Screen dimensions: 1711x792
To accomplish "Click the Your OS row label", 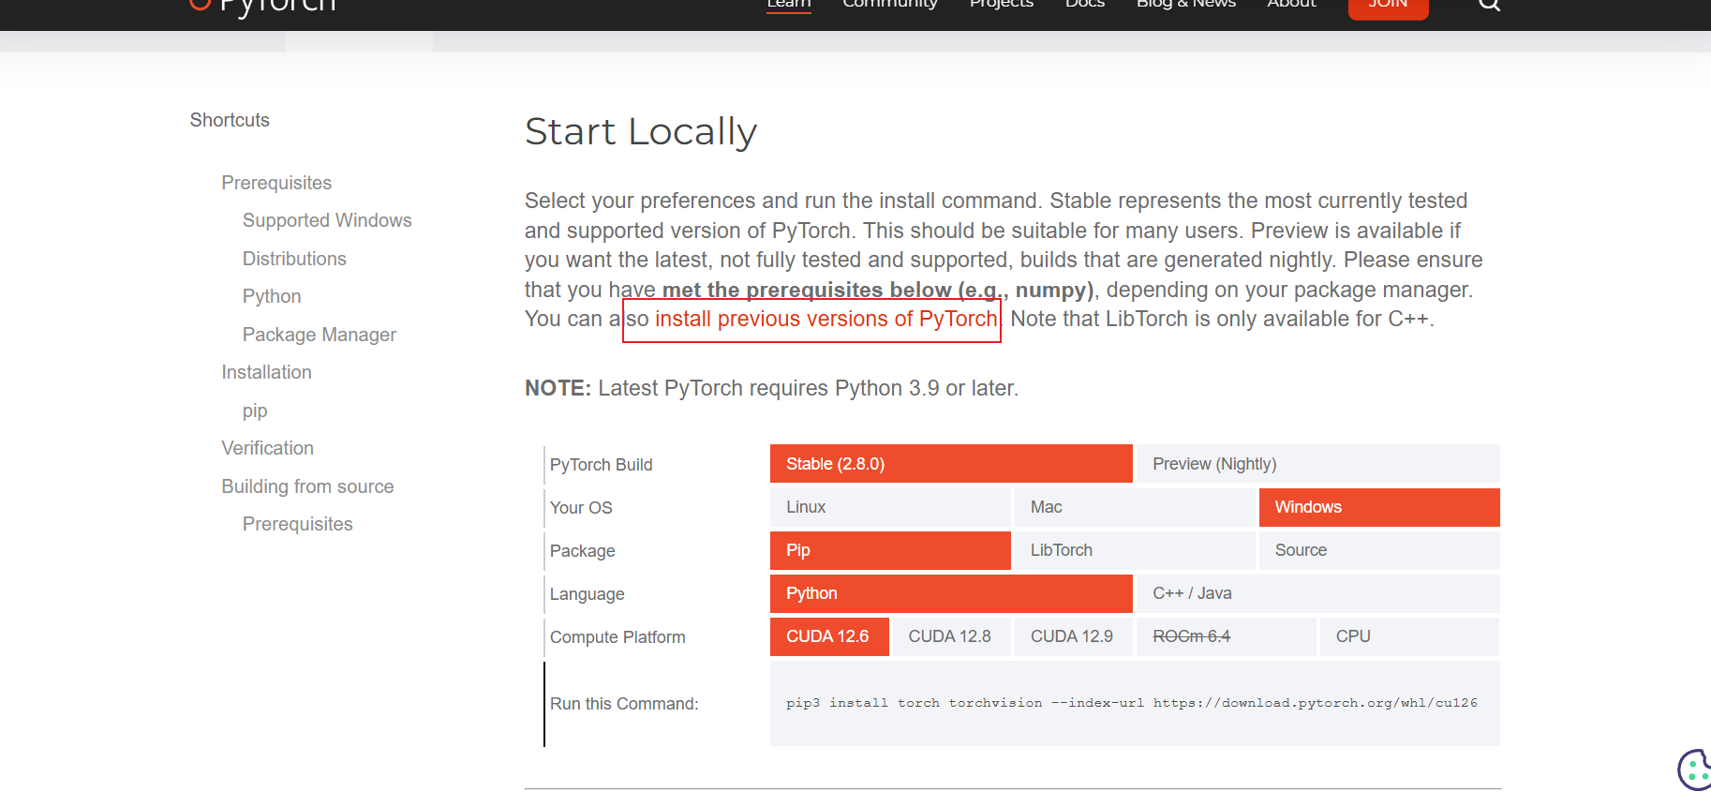I will point(581,508).
